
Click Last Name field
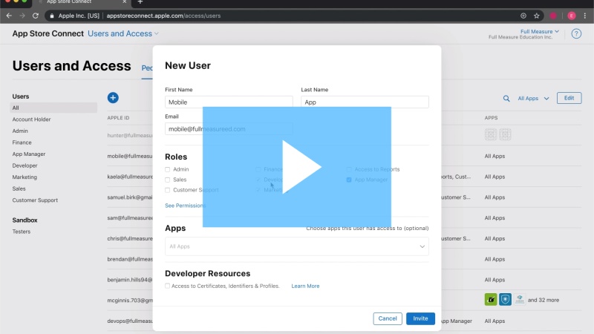point(365,102)
